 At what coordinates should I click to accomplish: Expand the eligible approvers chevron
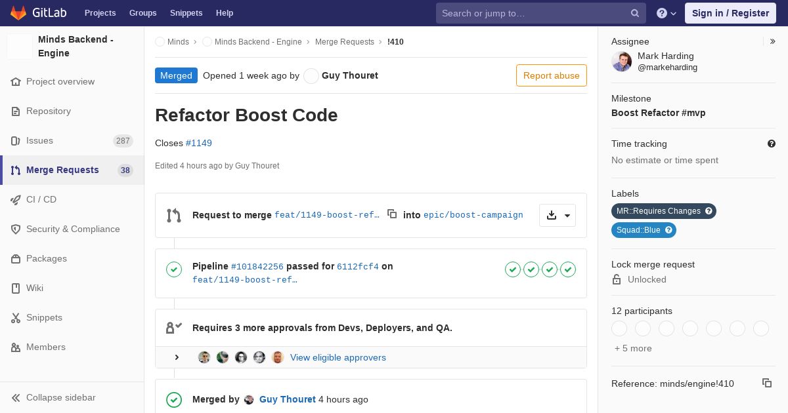pos(177,357)
